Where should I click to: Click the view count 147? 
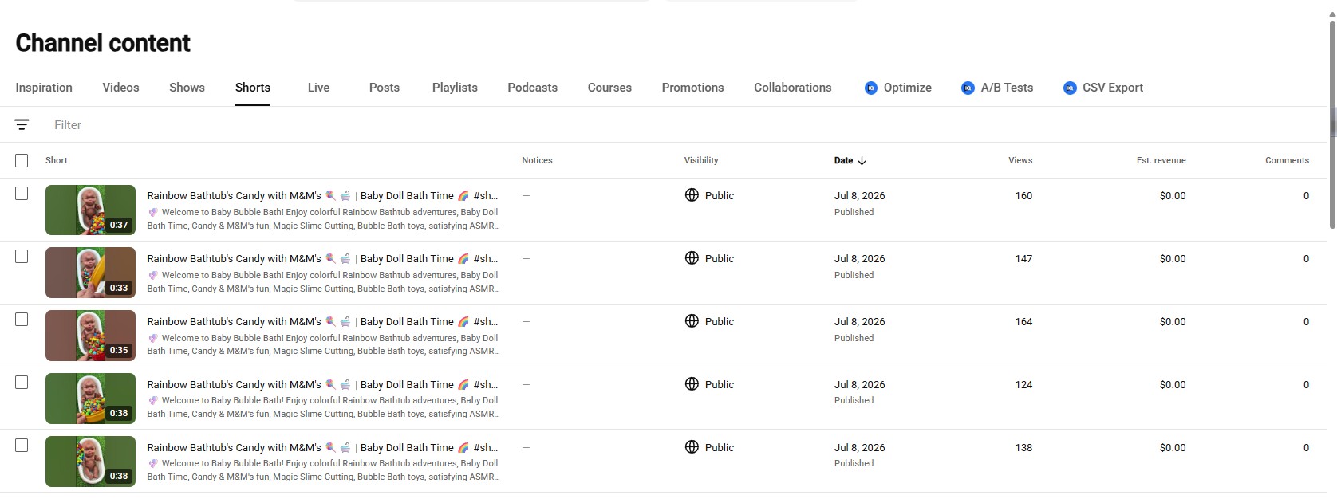click(x=1023, y=258)
